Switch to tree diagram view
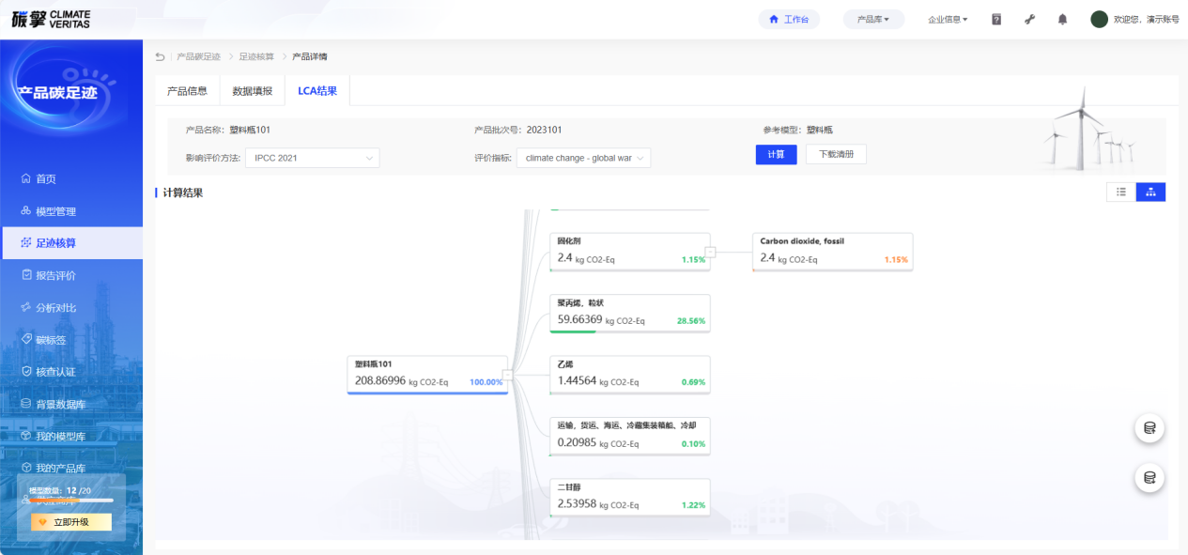The height and width of the screenshot is (555, 1188). coord(1150,192)
